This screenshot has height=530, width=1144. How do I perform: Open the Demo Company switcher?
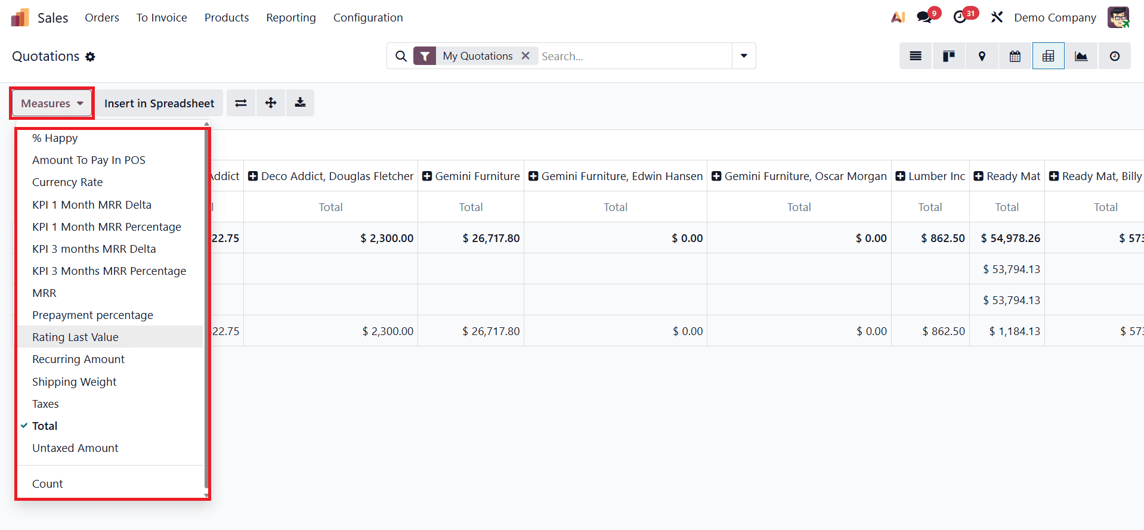(x=1055, y=18)
